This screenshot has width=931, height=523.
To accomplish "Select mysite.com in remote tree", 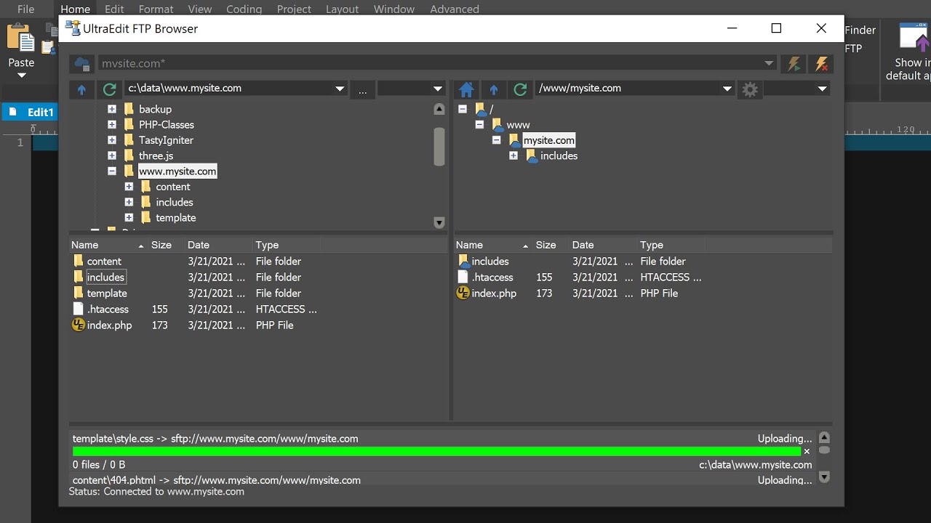I will coord(549,140).
